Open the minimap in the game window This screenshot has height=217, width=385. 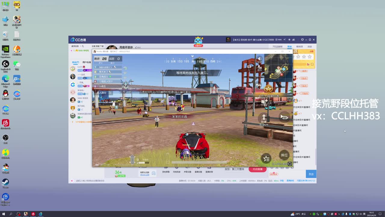278,68
